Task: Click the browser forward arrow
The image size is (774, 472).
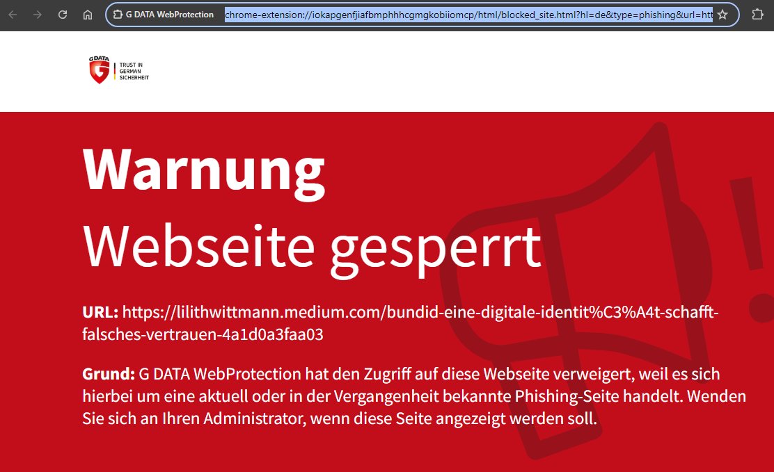Action: tap(38, 15)
